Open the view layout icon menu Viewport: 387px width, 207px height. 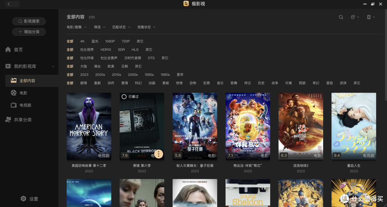click(x=371, y=17)
